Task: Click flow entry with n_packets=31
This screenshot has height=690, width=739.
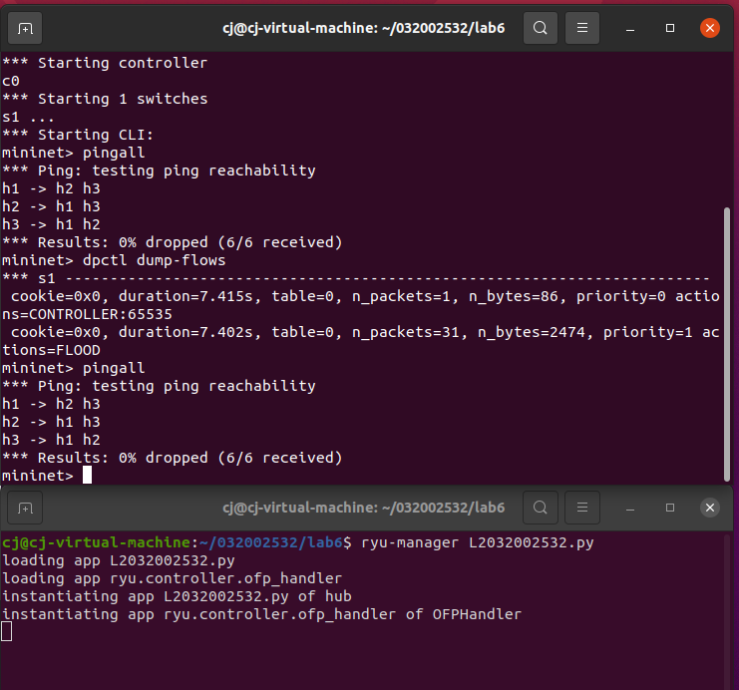Action: (361, 341)
